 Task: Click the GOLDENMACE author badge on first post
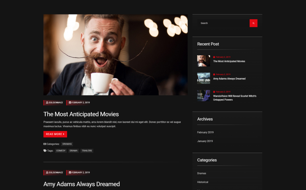tap(54, 103)
